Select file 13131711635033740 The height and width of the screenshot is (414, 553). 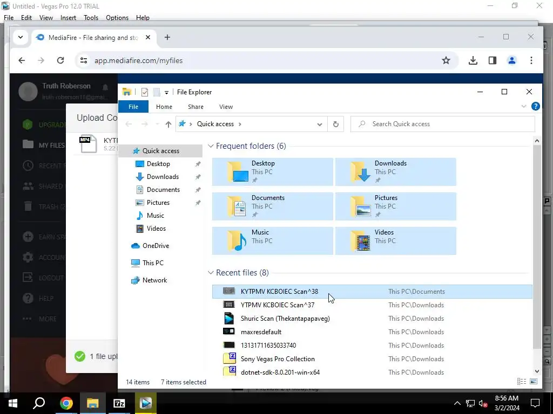pyautogui.click(x=372, y=346)
